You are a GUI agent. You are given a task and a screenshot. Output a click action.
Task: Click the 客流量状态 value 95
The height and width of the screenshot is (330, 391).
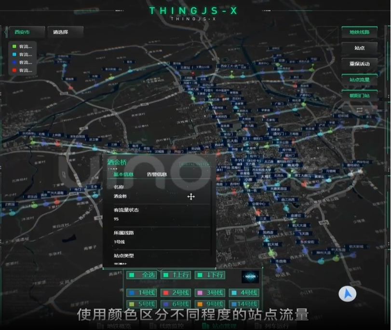[116, 219]
